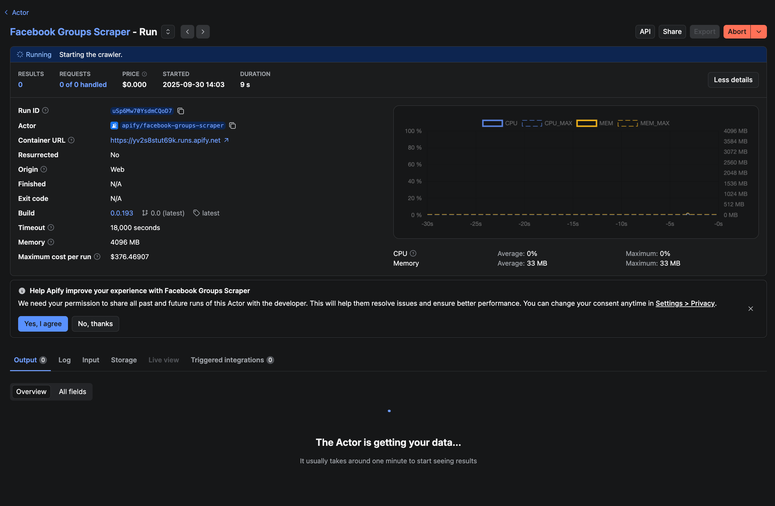Open the Storage tab
The height and width of the screenshot is (506, 775).
pyautogui.click(x=124, y=360)
